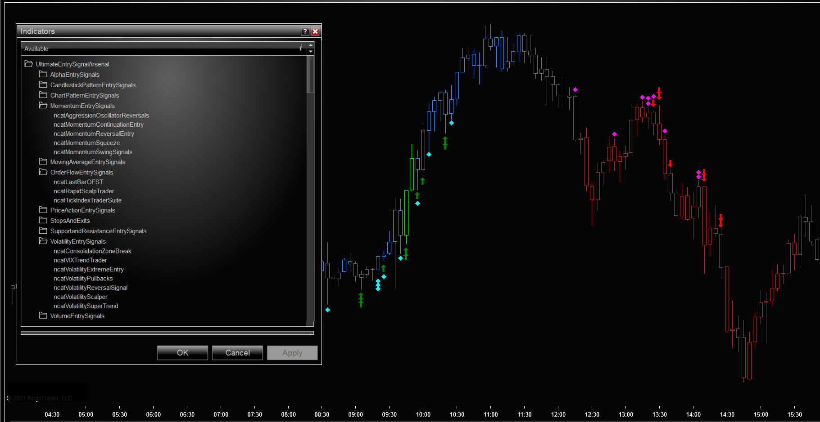The height and width of the screenshot is (422, 820).
Task: Click the Apply button
Action: point(292,353)
